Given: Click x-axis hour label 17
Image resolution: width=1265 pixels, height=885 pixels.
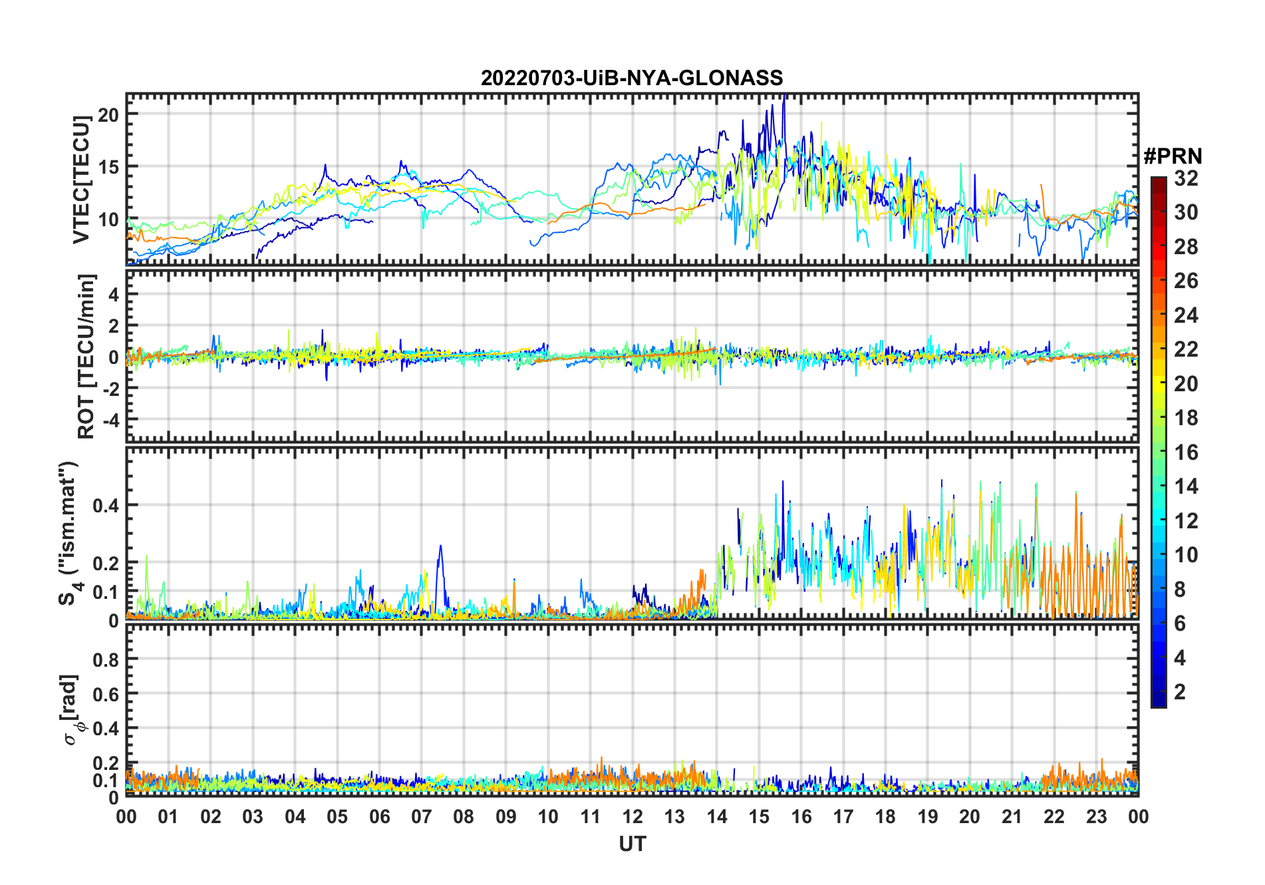Looking at the screenshot, I should (x=843, y=816).
